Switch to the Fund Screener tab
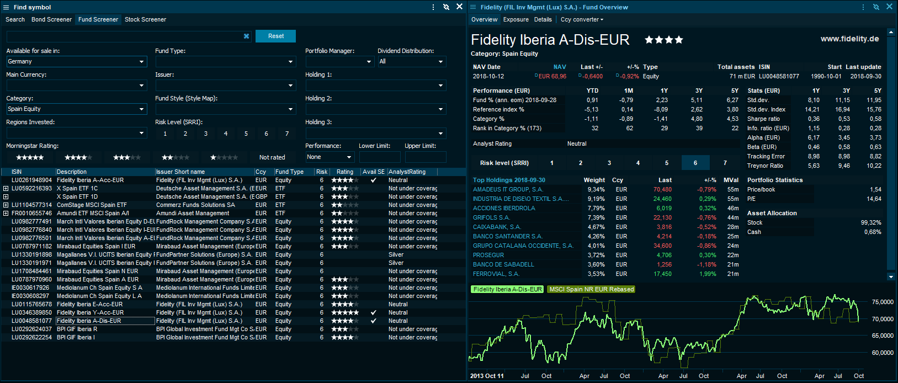Image resolution: width=898 pixels, height=383 pixels. point(98,19)
